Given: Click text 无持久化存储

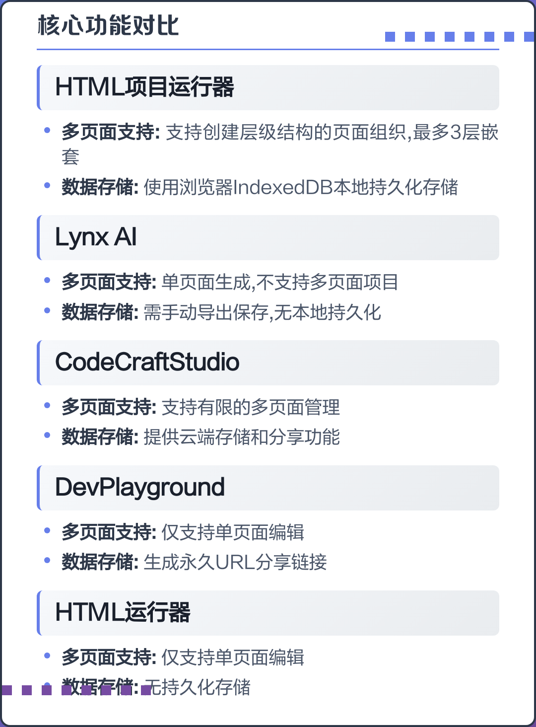Looking at the screenshot, I should (197, 687).
